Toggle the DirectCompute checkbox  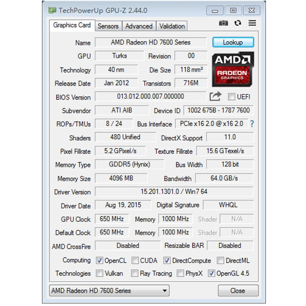pos(167,260)
